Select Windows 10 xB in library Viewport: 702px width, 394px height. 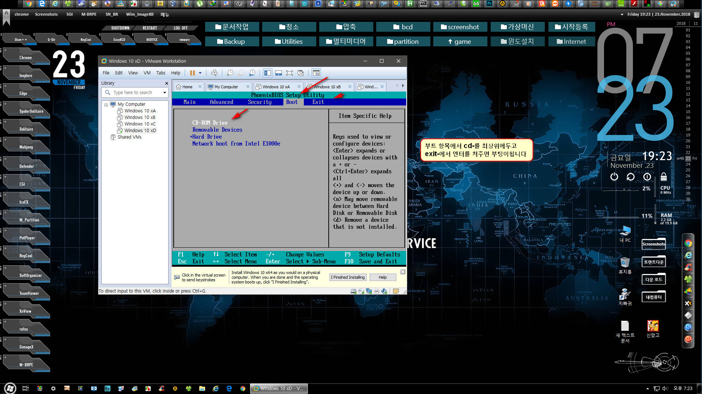pos(140,117)
